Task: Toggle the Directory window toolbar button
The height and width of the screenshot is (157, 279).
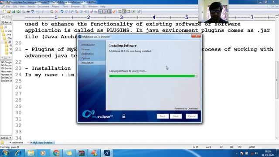Action: point(119,12)
